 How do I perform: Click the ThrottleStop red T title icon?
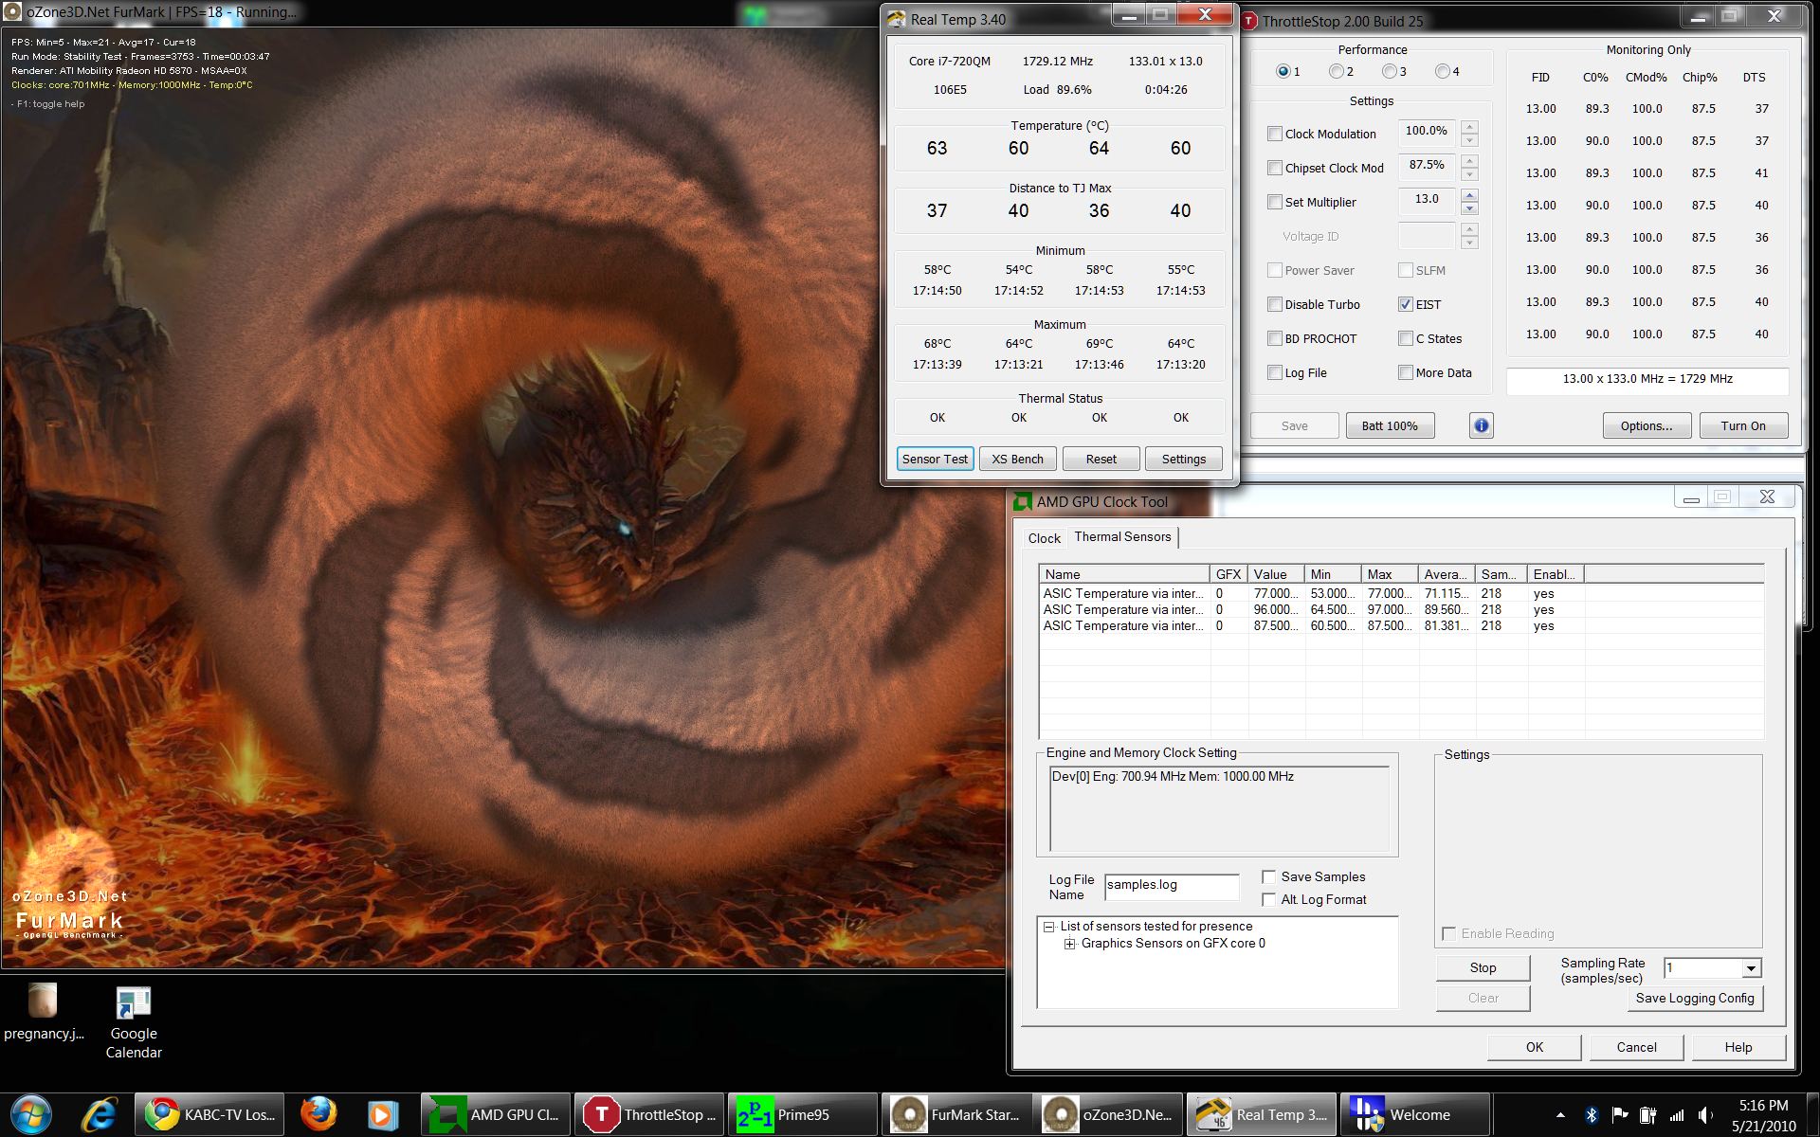(1249, 21)
